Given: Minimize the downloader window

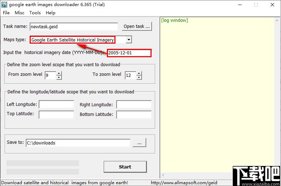Looking at the screenshot, I should click(x=240, y=5).
